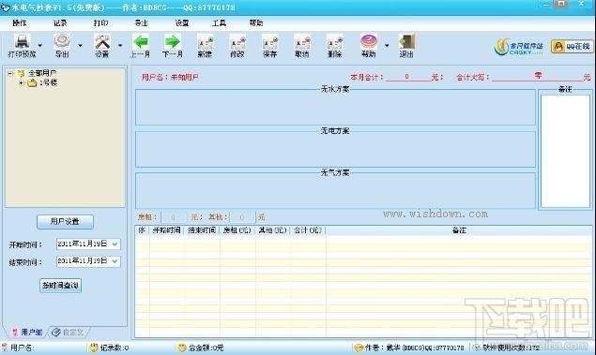Image resolution: width=596 pixels, height=355 pixels.
Task: Click the 结束时间 column header
Action: tap(202, 230)
